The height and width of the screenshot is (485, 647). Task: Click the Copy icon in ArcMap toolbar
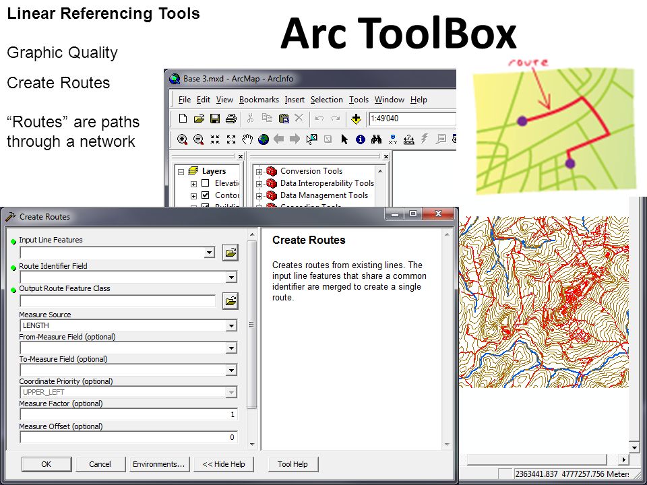[267, 119]
